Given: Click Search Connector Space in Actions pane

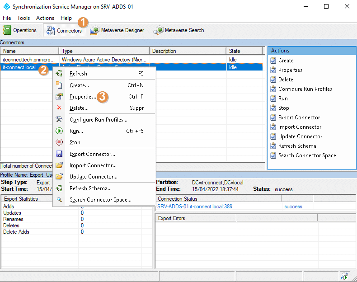Looking at the screenshot, I should pos(307,155).
